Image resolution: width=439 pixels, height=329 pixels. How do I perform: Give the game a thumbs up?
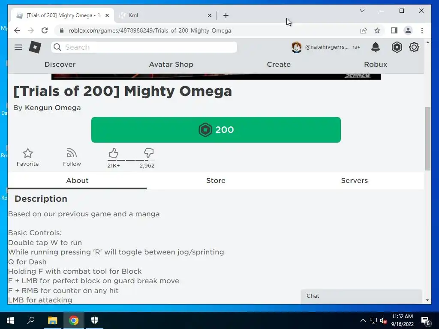[x=113, y=153]
